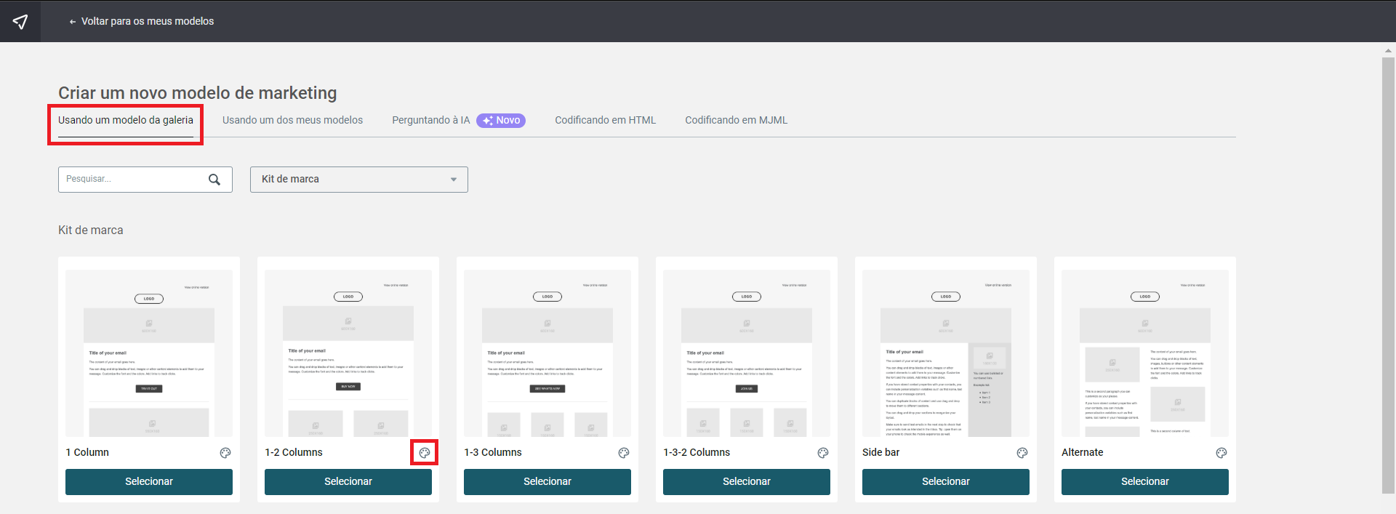The height and width of the screenshot is (514, 1396).
Task: Open the Perguntando à IA tab
Action: click(431, 120)
